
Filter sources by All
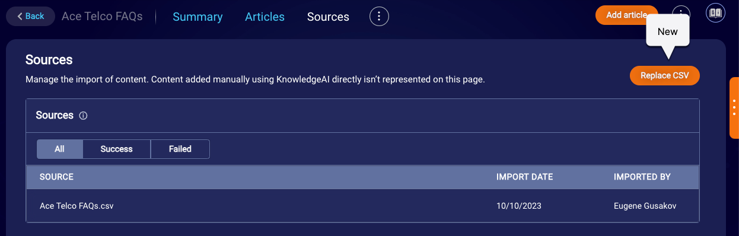tap(60, 149)
